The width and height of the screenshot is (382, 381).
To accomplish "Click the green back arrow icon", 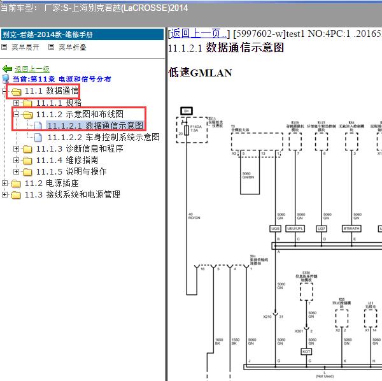I will (x=7, y=69).
